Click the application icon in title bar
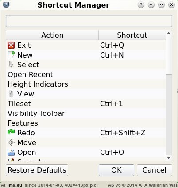The width and height of the screenshot is (178, 188). coord(6,5)
